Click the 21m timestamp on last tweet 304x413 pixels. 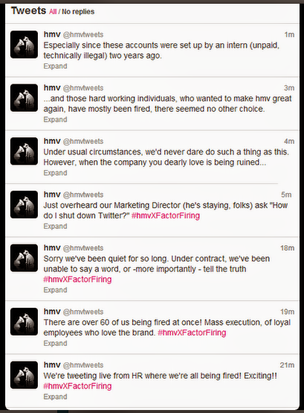(x=287, y=365)
